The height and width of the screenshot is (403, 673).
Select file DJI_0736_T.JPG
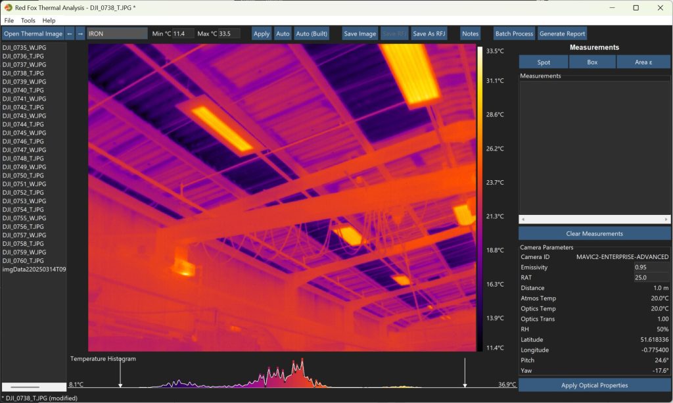click(23, 57)
